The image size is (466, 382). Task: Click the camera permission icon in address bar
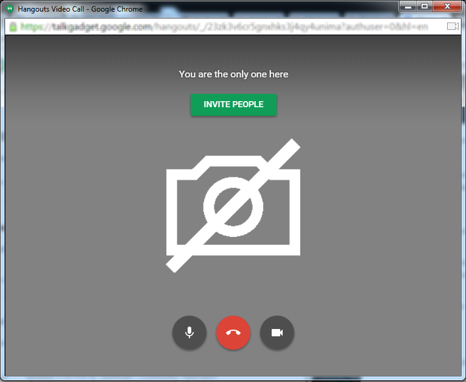click(453, 26)
